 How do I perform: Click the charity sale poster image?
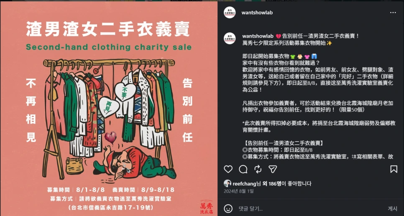[x=109, y=108]
